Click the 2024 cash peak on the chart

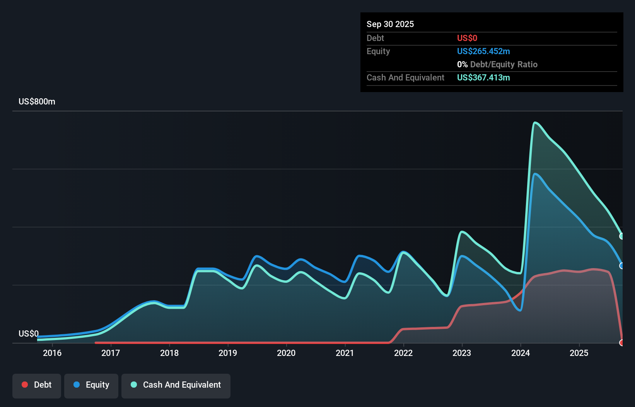pyautogui.click(x=536, y=122)
